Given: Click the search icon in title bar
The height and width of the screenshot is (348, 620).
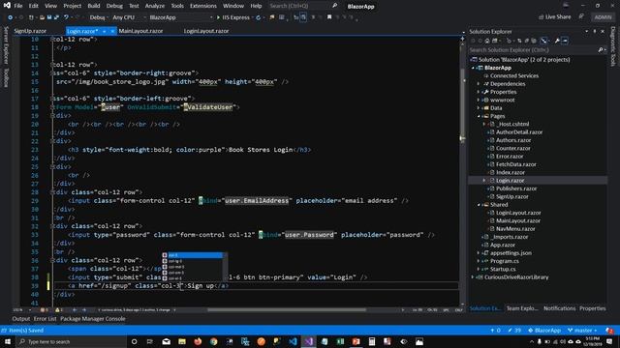Looking at the screenshot, I should click(x=334, y=6).
